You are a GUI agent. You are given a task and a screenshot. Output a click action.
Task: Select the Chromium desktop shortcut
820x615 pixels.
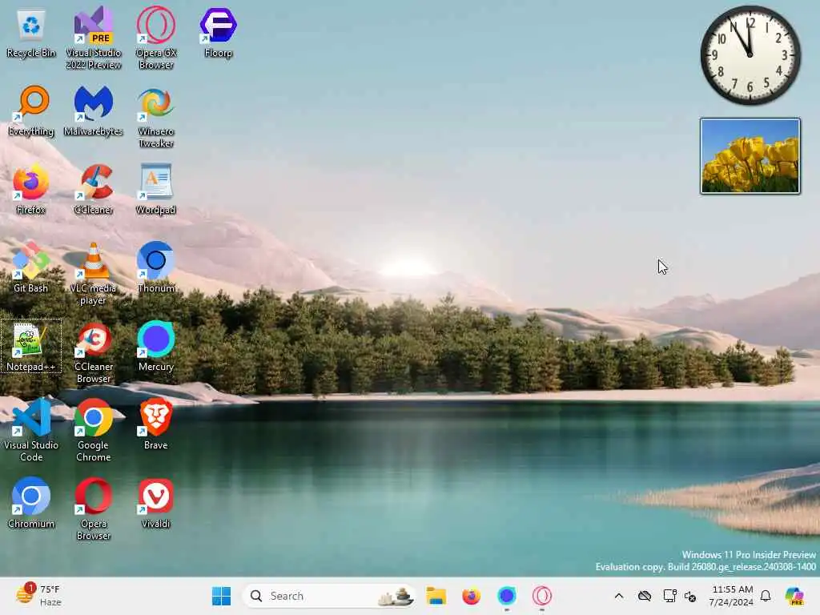(x=31, y=504)
